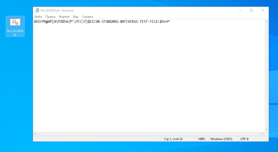Click the Notepad icon in the title bar

37,10
